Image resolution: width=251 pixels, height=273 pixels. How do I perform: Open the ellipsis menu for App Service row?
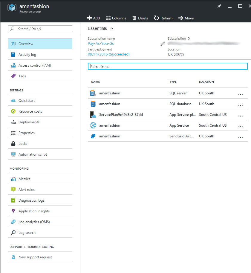click(240, 127)
